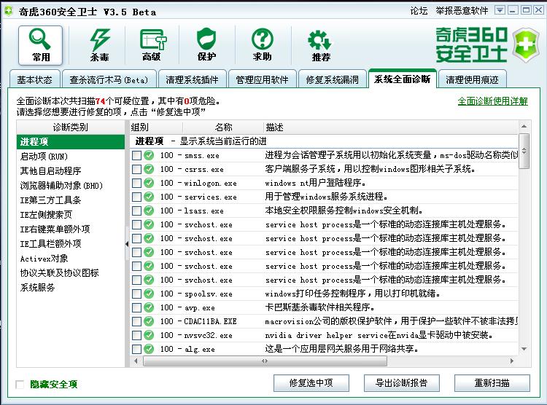Click the 重新扫描 button
The width and height of the screenshot is (547, 405).
492,383
